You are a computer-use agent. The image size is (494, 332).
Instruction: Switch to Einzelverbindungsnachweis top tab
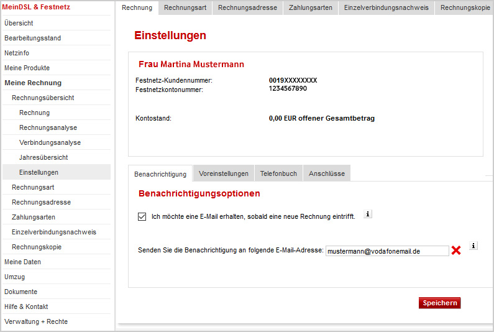tap(385, 7)
